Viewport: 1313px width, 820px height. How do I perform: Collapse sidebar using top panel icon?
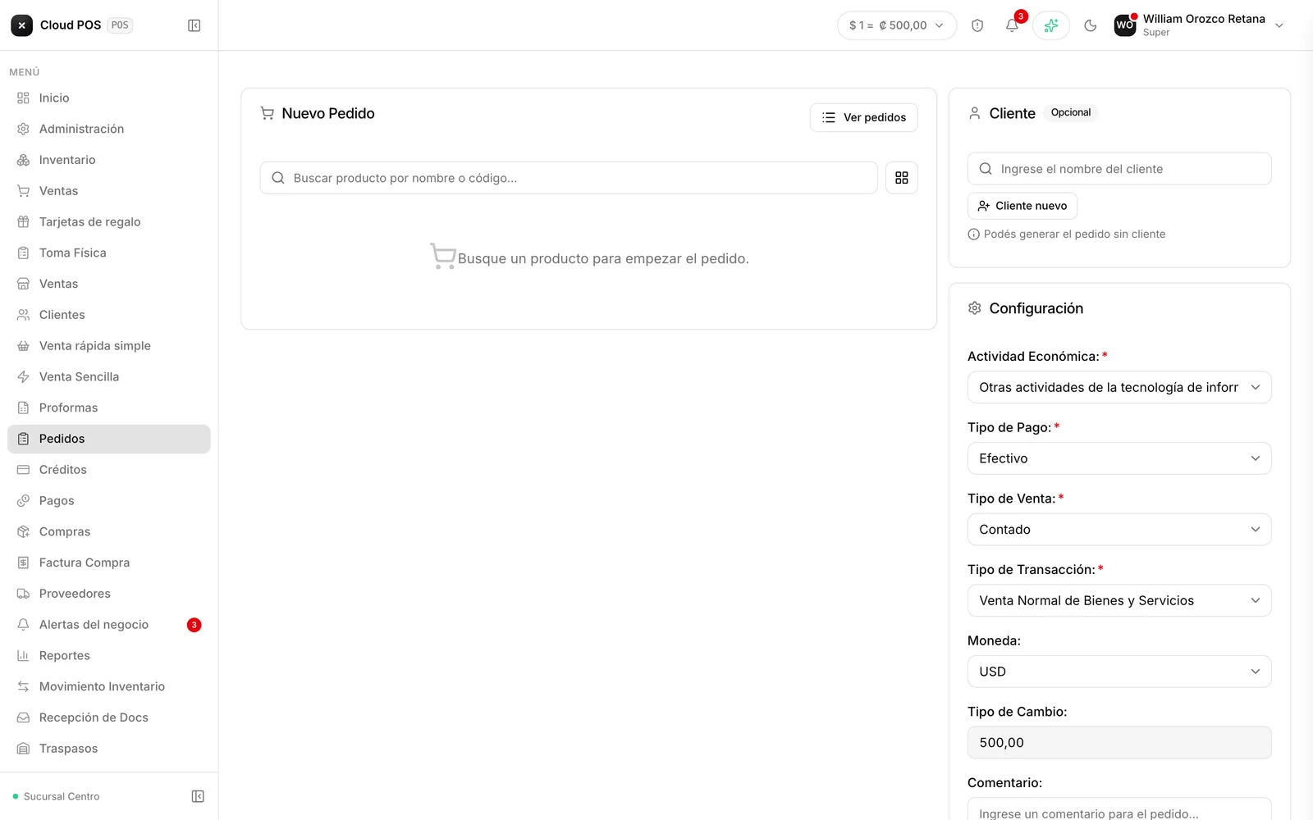coord(194,25)
